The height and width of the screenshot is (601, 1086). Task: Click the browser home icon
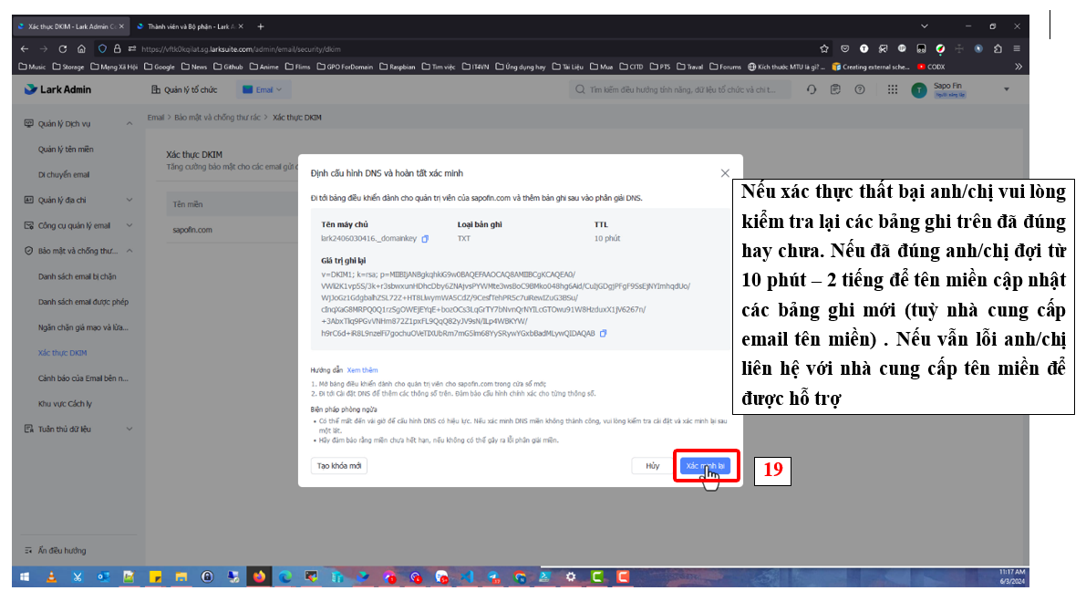pos(81,49)
